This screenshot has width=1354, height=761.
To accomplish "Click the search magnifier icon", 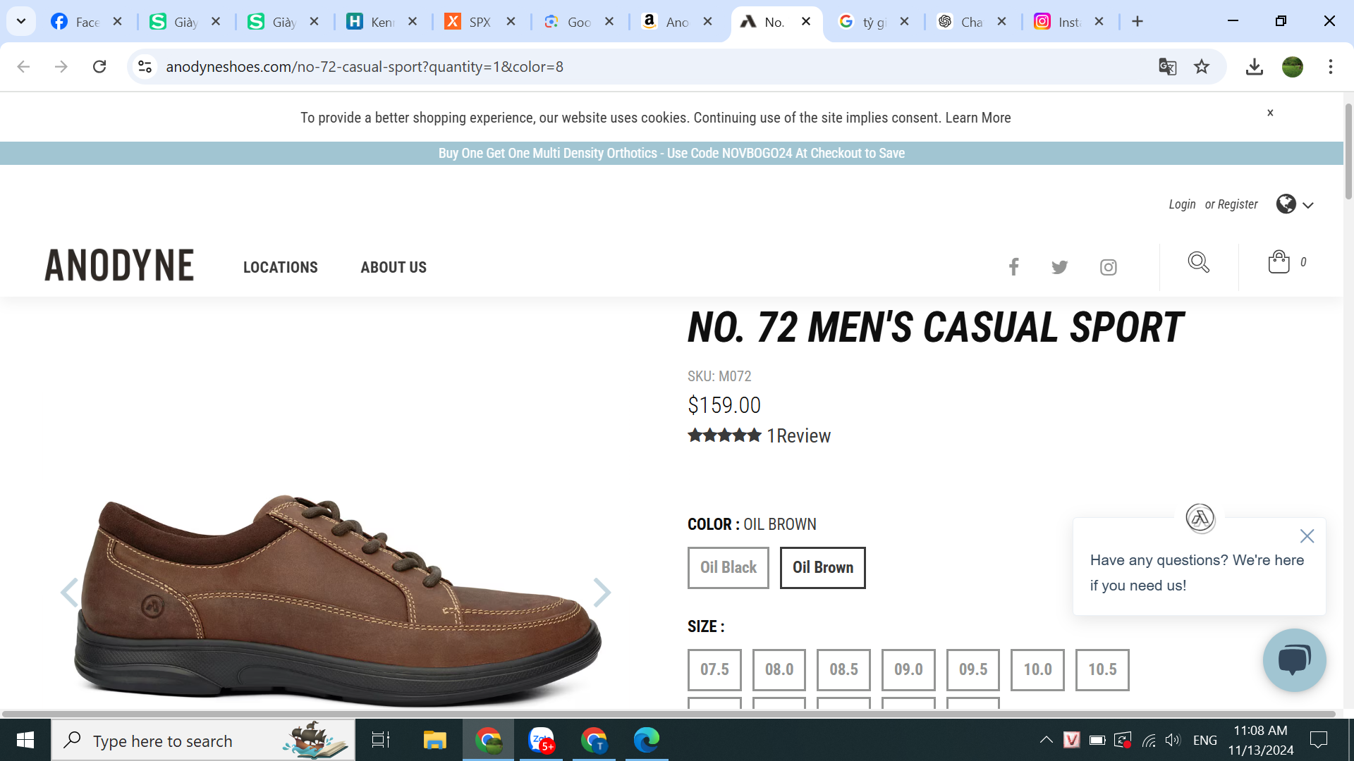I will click(1198, 262).
